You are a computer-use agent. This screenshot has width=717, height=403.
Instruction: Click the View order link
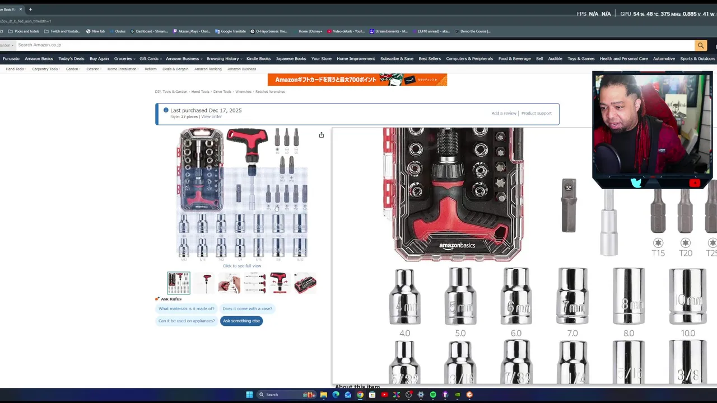(211, 116)
